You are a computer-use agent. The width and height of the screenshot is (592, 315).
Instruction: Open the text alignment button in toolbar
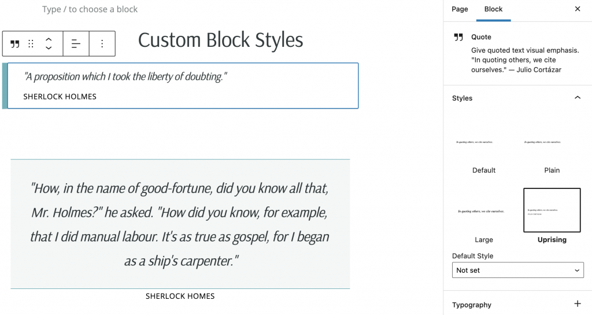coord(76,44)
